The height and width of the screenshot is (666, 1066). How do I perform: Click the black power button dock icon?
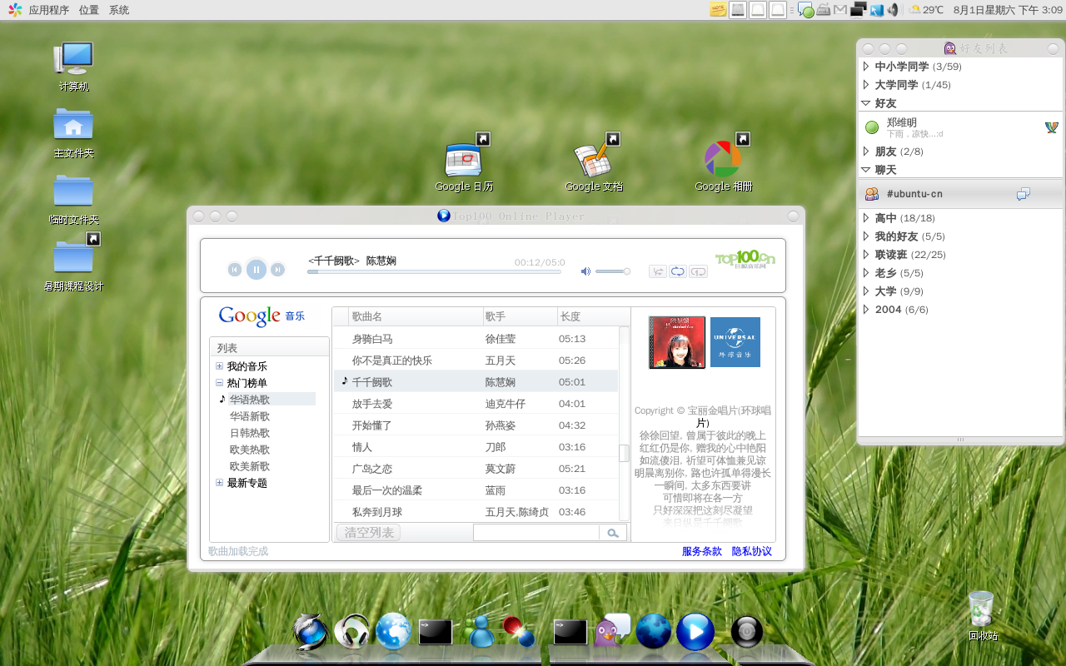[747, 632]
